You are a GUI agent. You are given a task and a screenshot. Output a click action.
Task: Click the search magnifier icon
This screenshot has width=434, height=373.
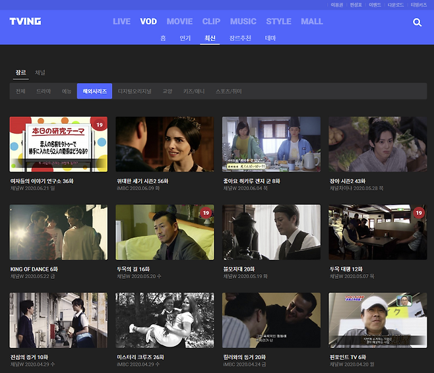[x=417, y=22]
